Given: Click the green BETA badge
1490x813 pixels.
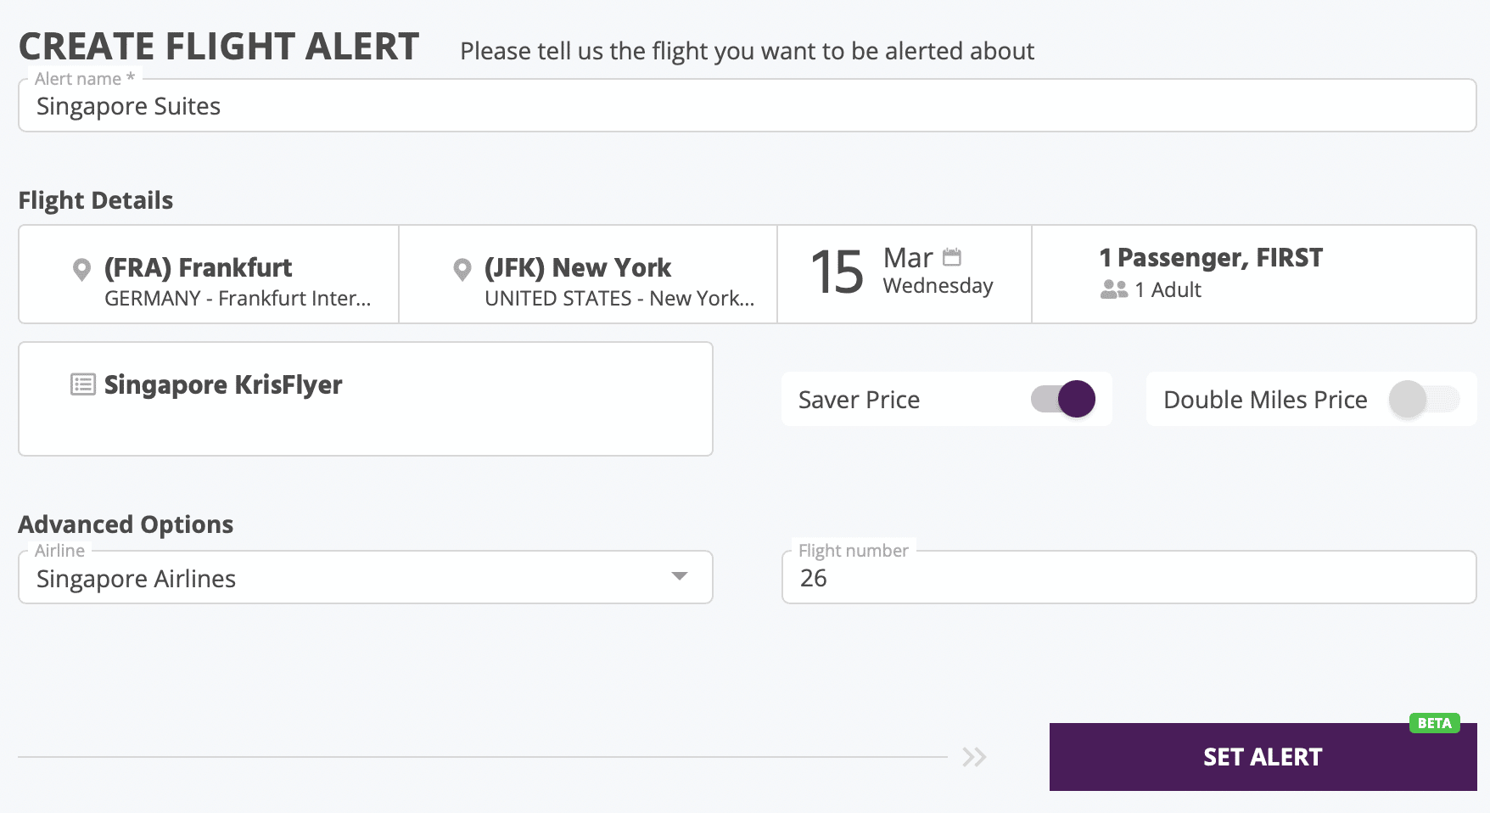Looking at the screenshot, I should (1434, 723).
